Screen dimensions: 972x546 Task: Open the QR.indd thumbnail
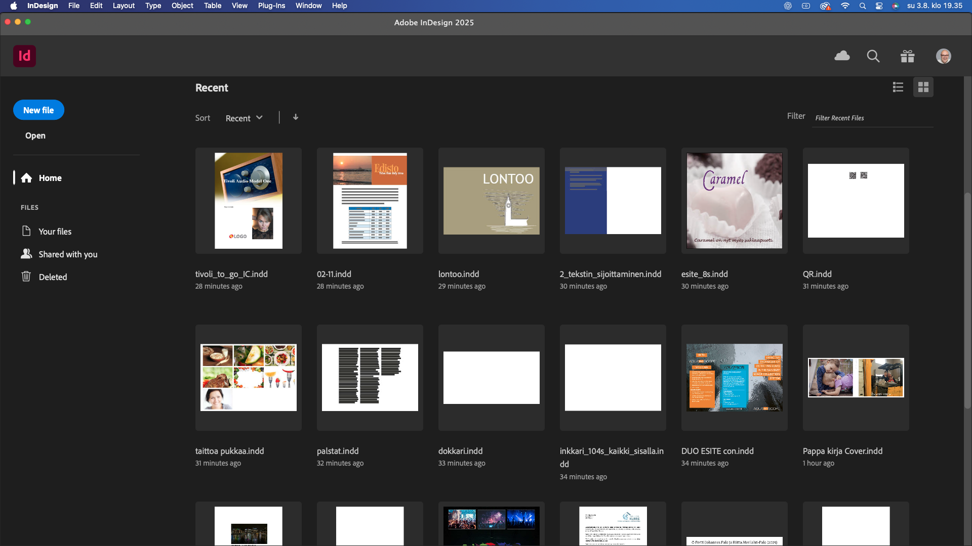856,201
